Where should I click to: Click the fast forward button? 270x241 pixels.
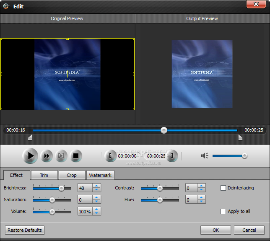[47, 156]
